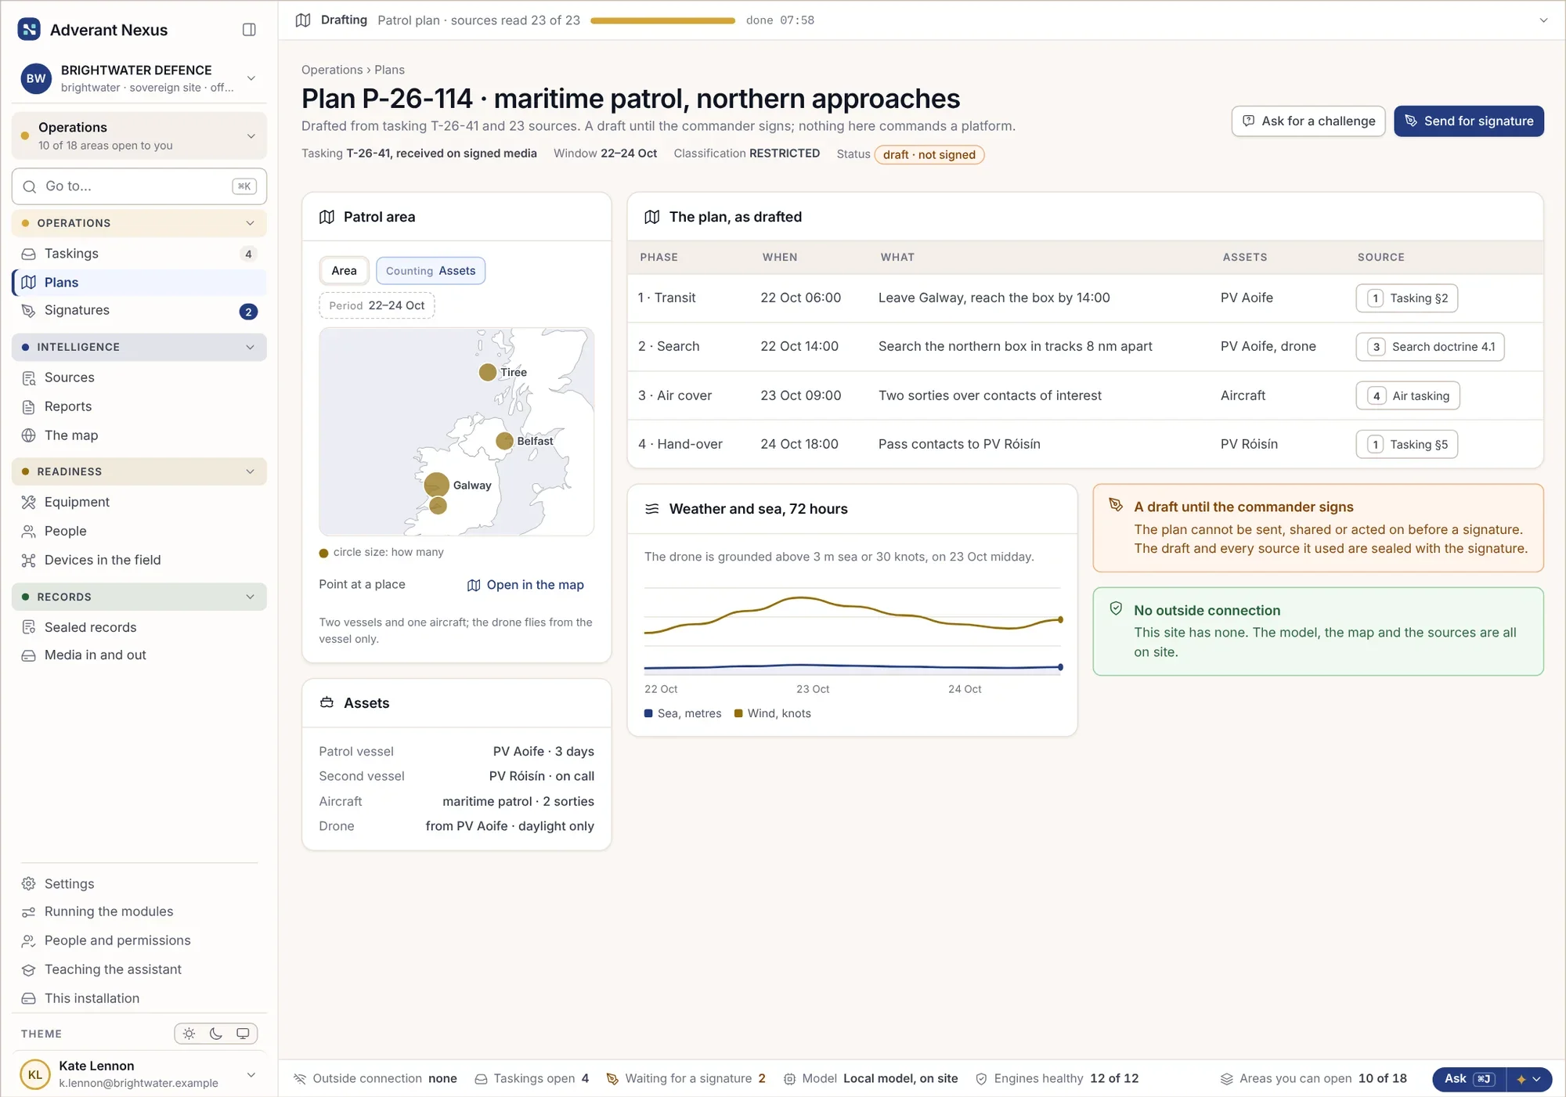Open Media in and out
The width and height of the screenshot is (1566, 1097).
(x=139, y=655)
